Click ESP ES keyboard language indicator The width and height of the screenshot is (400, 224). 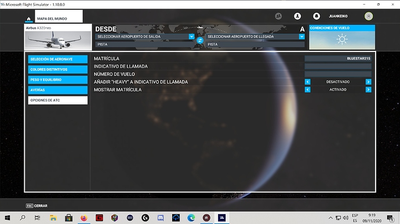[x=355, y=218]
